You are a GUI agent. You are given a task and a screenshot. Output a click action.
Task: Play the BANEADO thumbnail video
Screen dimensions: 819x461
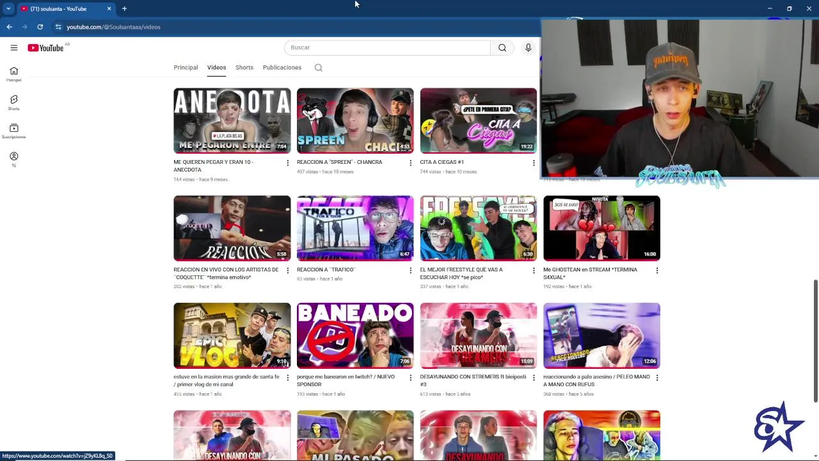355,336
